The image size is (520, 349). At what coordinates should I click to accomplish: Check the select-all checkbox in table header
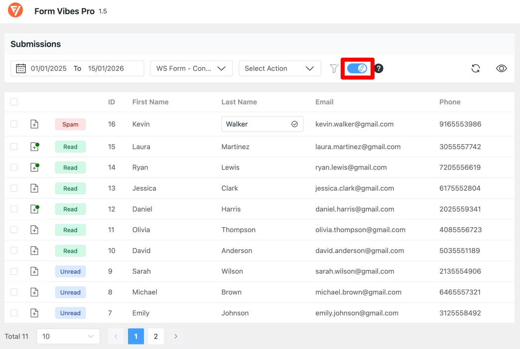[x=14, y=102]
